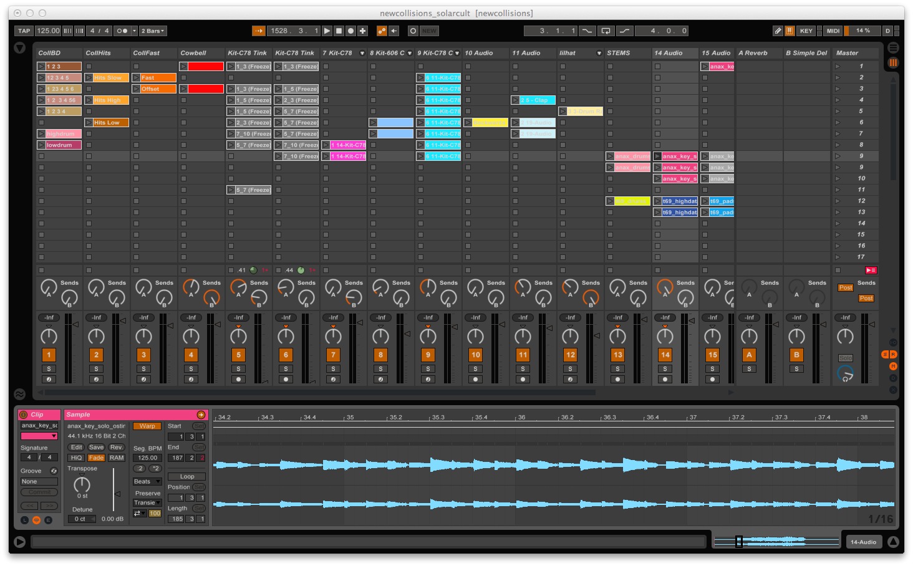Click the Transpose knob in Sample box
Viewport: 913px width, 566px height.
82,484
